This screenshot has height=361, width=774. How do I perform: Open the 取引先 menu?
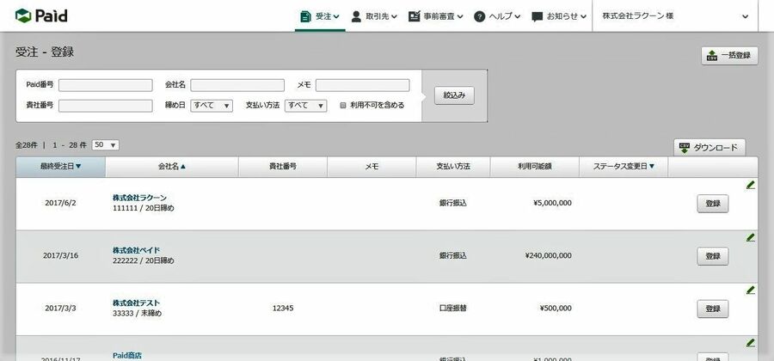coord(373,16)
